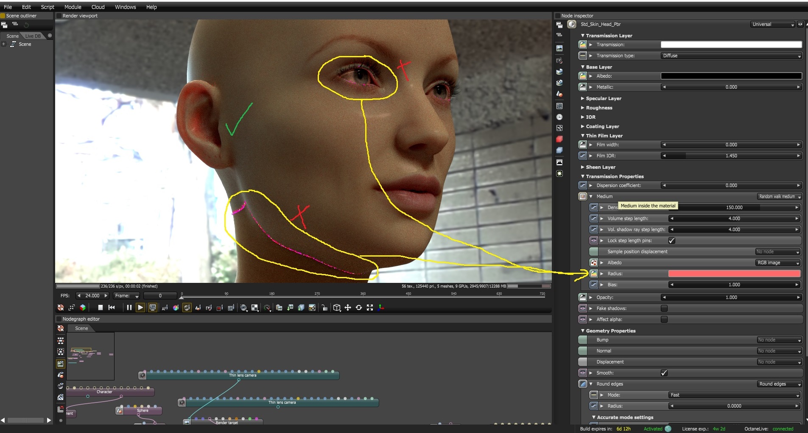Increase FPS with the right arrow
The image size is (808, 433).
pyautogui.click(x=106, y=296)
